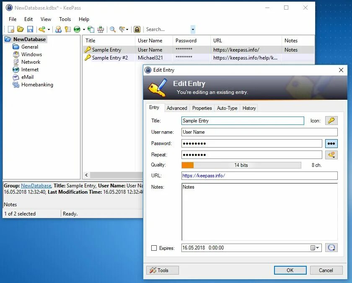Select the Sample Entry #2 row

point(199,58)
